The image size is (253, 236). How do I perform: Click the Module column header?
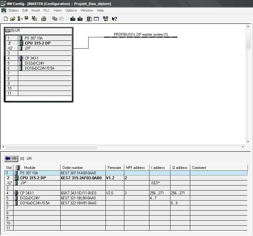click(37, 168)
